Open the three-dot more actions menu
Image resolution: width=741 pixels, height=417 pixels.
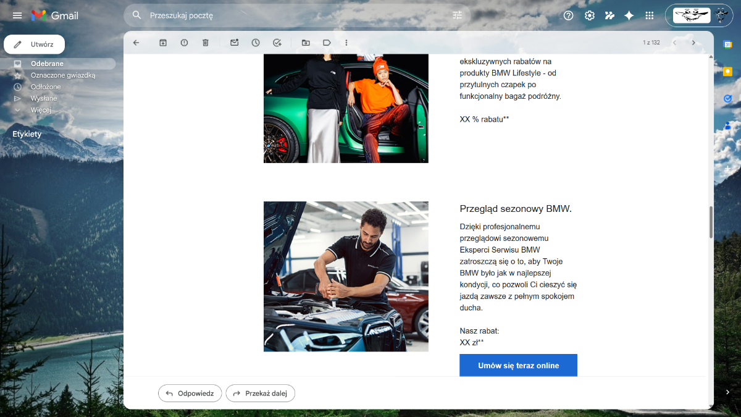[346, 43]
